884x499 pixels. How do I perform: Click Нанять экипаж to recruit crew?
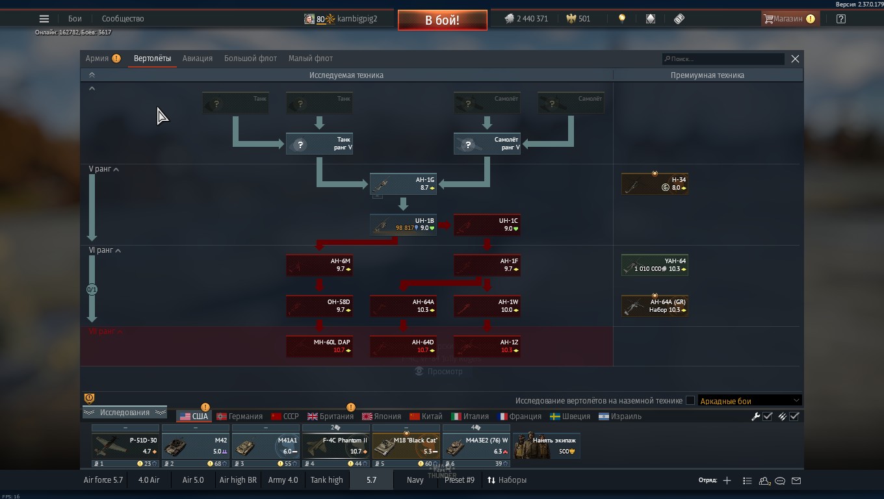tap(547, 446)
